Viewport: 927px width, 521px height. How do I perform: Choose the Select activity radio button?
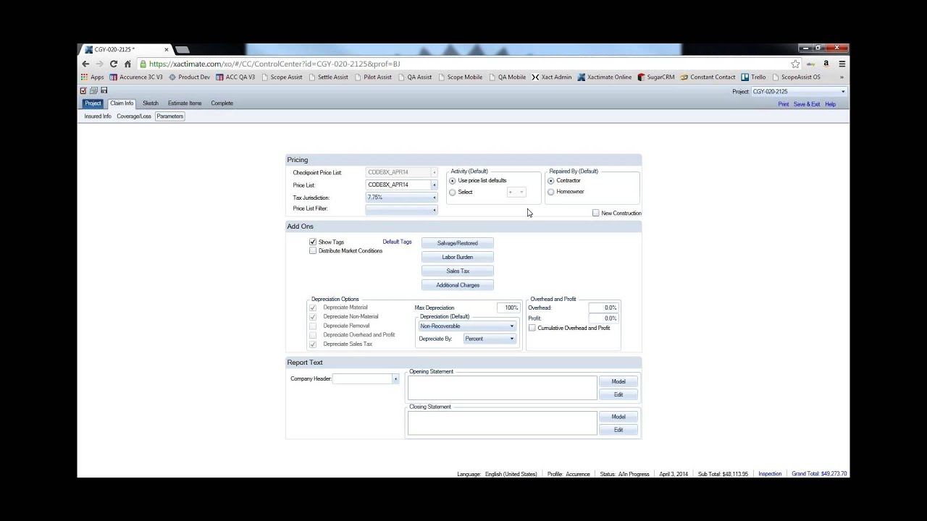click(453, 192)
